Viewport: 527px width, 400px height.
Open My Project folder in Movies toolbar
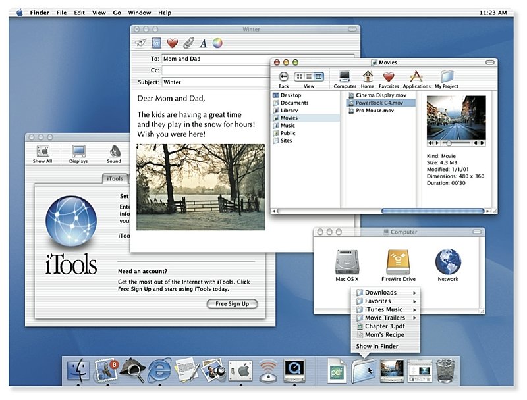pyautogui.click(x=447, y=80)
